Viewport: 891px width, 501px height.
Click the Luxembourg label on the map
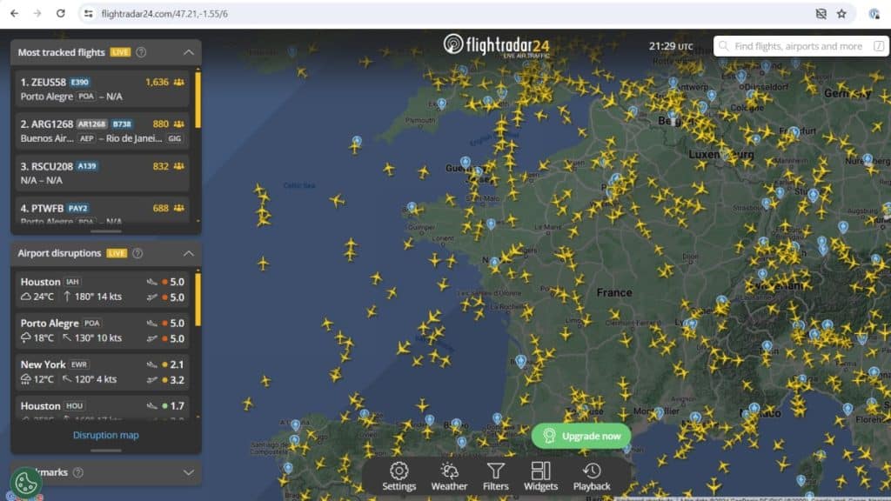[x=721, y=155]
